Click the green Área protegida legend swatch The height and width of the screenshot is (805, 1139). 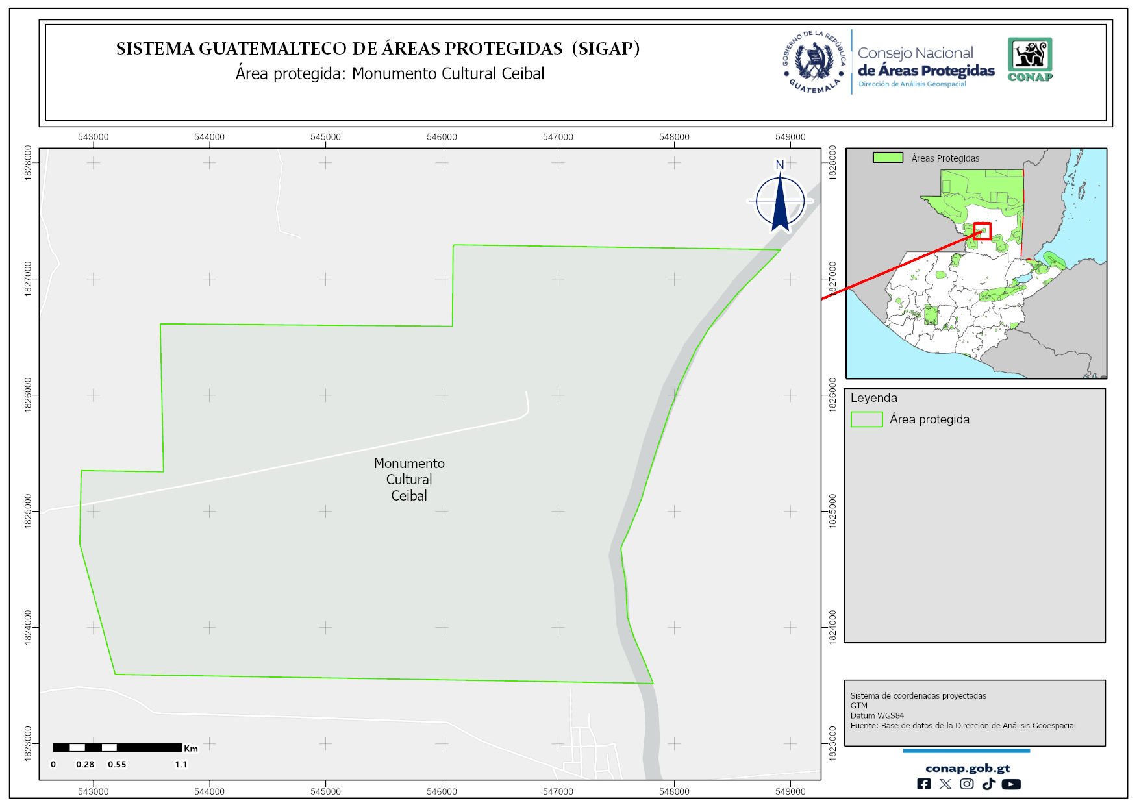(866, 419)
